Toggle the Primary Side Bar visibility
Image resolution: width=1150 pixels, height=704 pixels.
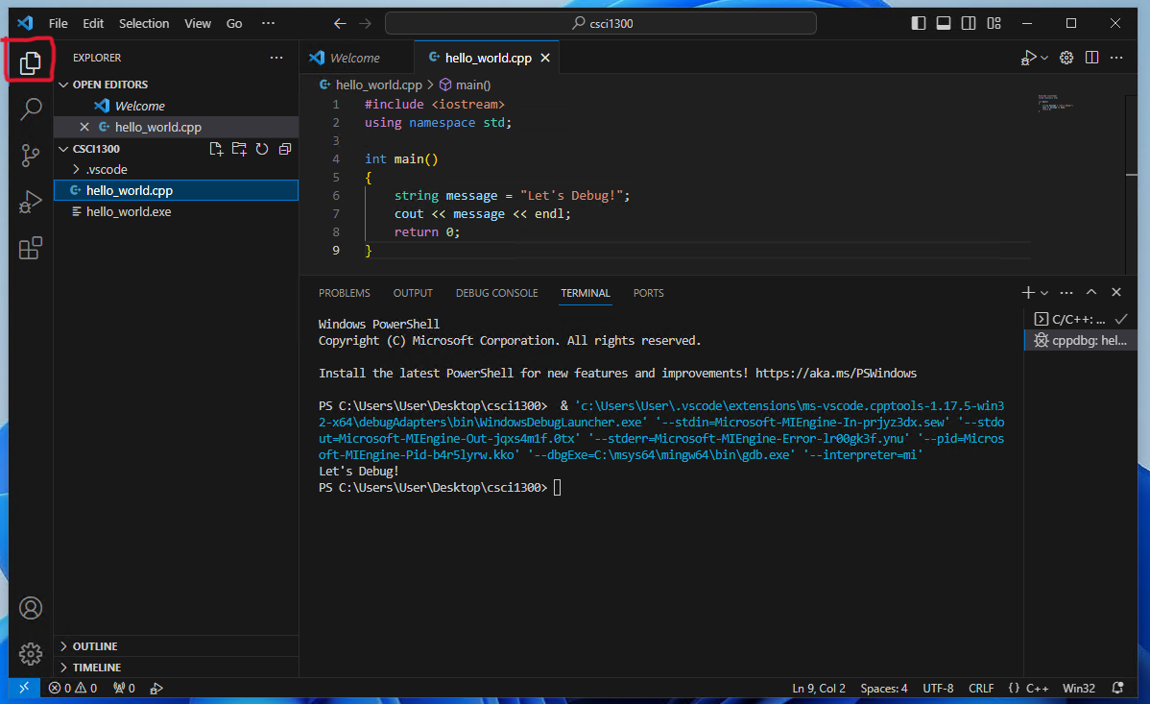[919, 23]
